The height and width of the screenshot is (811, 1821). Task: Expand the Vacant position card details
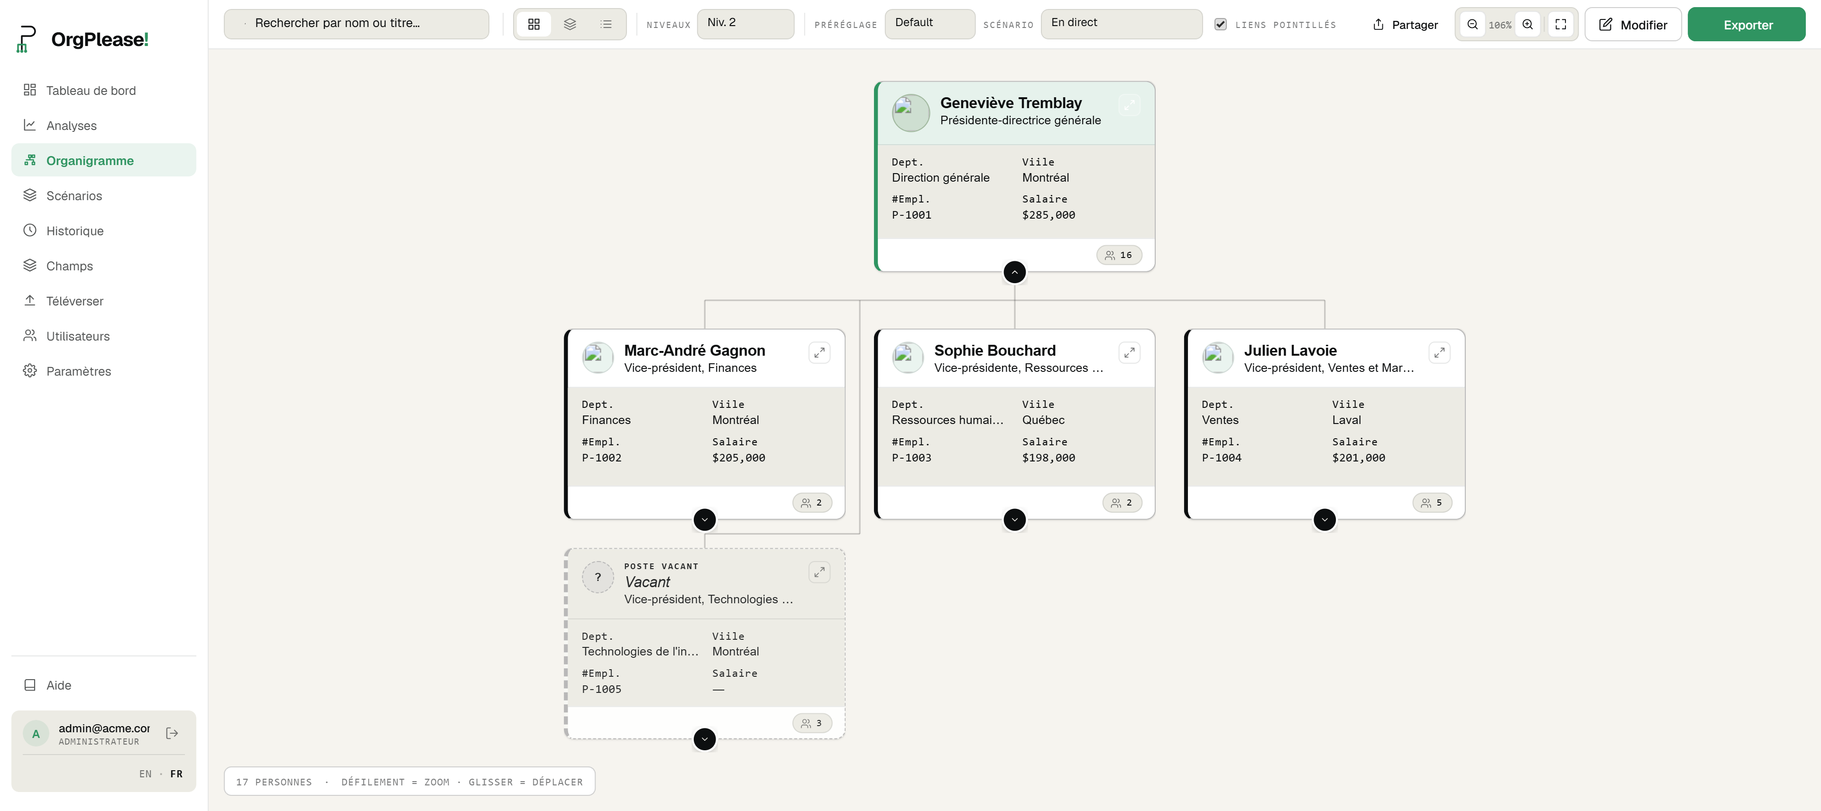(819, 572)
